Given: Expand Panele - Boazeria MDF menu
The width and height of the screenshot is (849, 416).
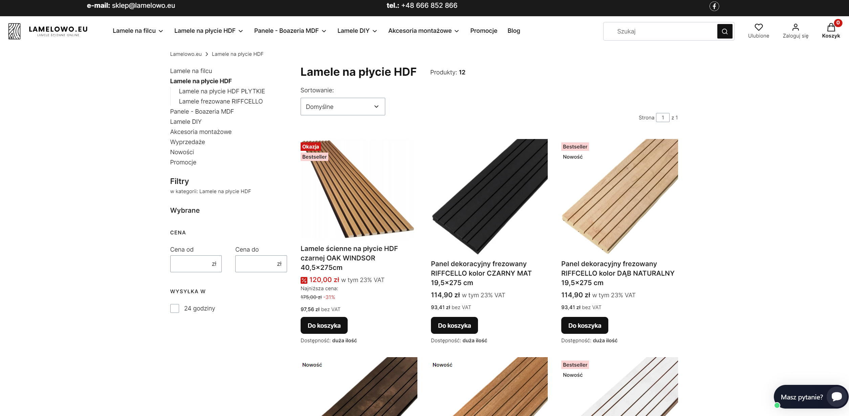Looking at the screenshot, I should pyautogui.click(x=290, y=31).
